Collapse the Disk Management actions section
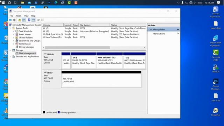 pos(178,29)
